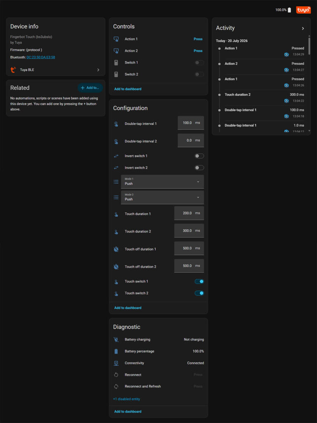Click Add to dashboard under Configuration
Screen dimensions: 317x423
[x=128, y=308]
